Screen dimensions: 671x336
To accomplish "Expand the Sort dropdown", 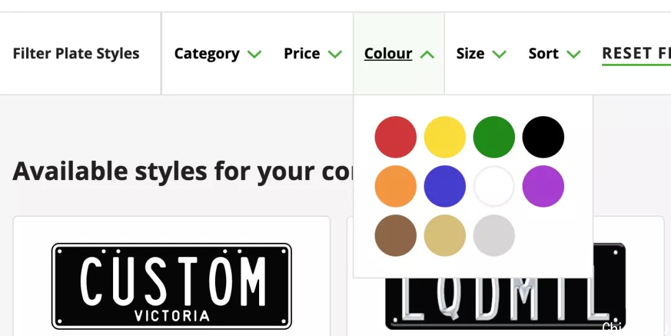I will click(x=554, y=53).
